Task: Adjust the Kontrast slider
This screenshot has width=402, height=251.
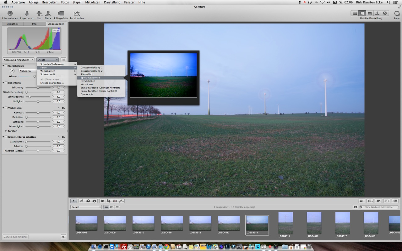Action: (x=38, y=113)
